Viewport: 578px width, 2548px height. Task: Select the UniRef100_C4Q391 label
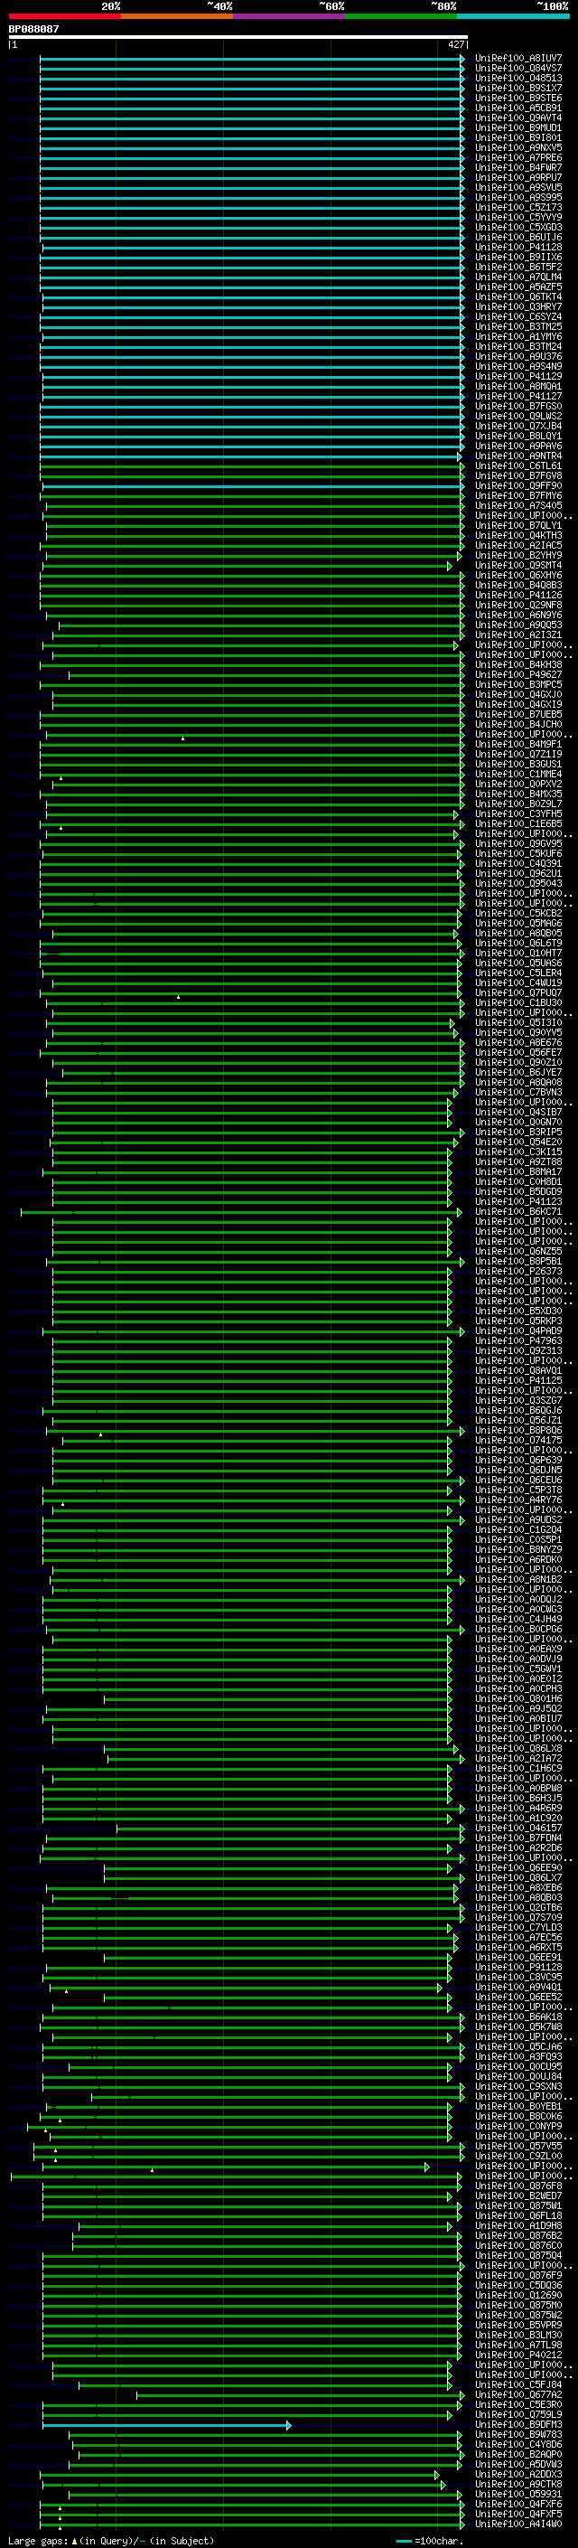pos(517,863)
